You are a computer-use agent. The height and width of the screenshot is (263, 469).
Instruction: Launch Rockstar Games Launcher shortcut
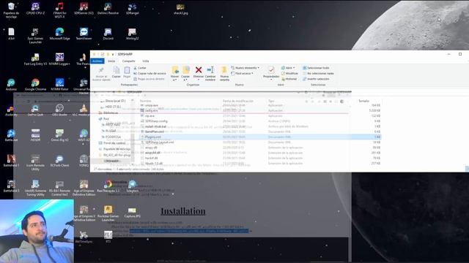pos(108,213)
